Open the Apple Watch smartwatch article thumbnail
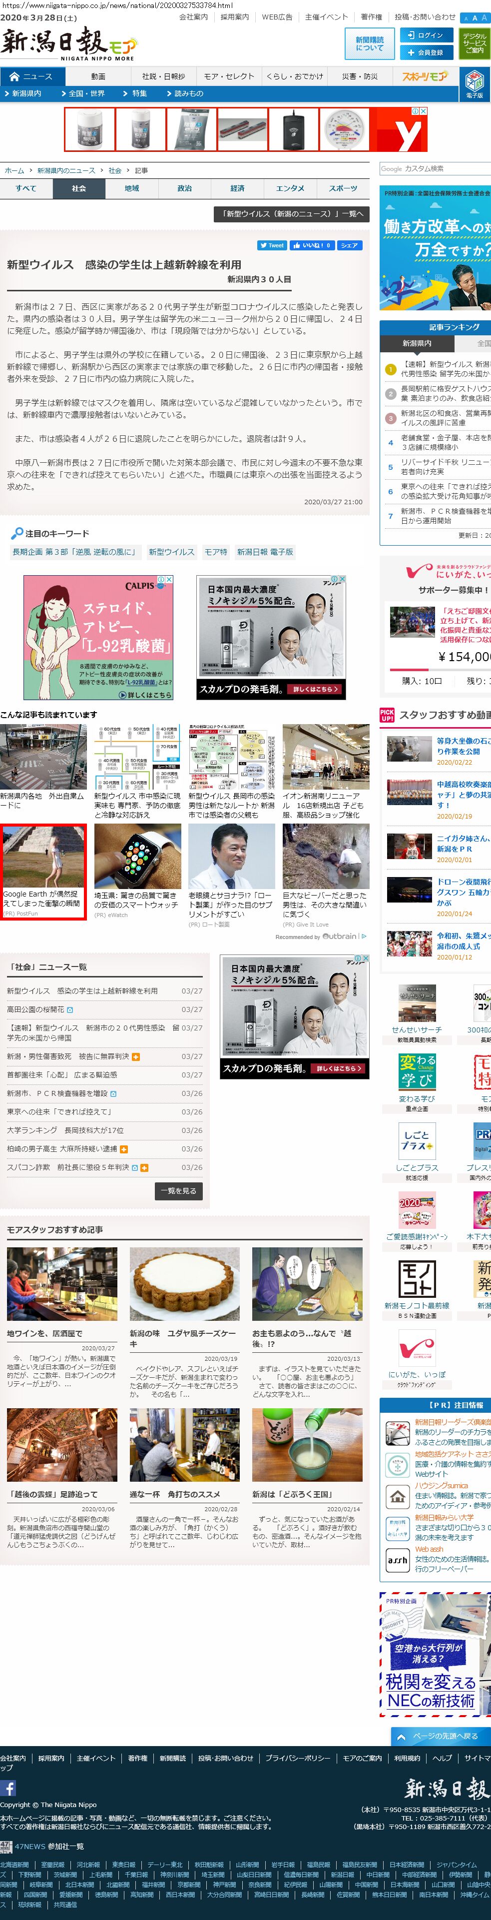 tap(137, 857)
